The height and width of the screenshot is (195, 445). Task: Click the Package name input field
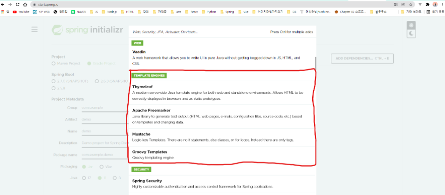click(x=105, y=155)
